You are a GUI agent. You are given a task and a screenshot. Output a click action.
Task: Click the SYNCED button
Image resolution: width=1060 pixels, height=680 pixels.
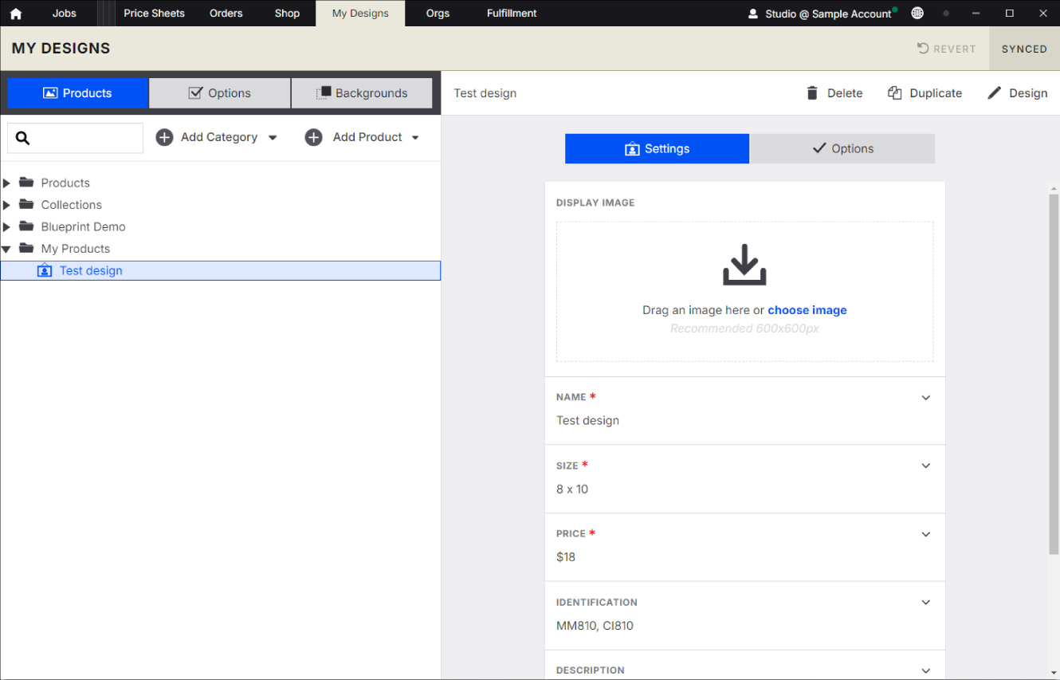click(1024, 49)
